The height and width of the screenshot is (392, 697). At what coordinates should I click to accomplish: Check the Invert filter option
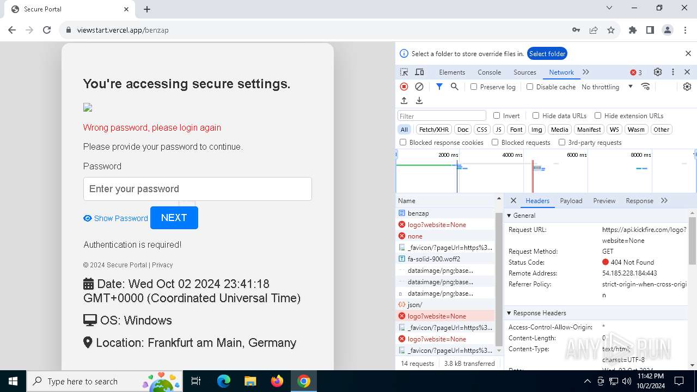[497, 115]
